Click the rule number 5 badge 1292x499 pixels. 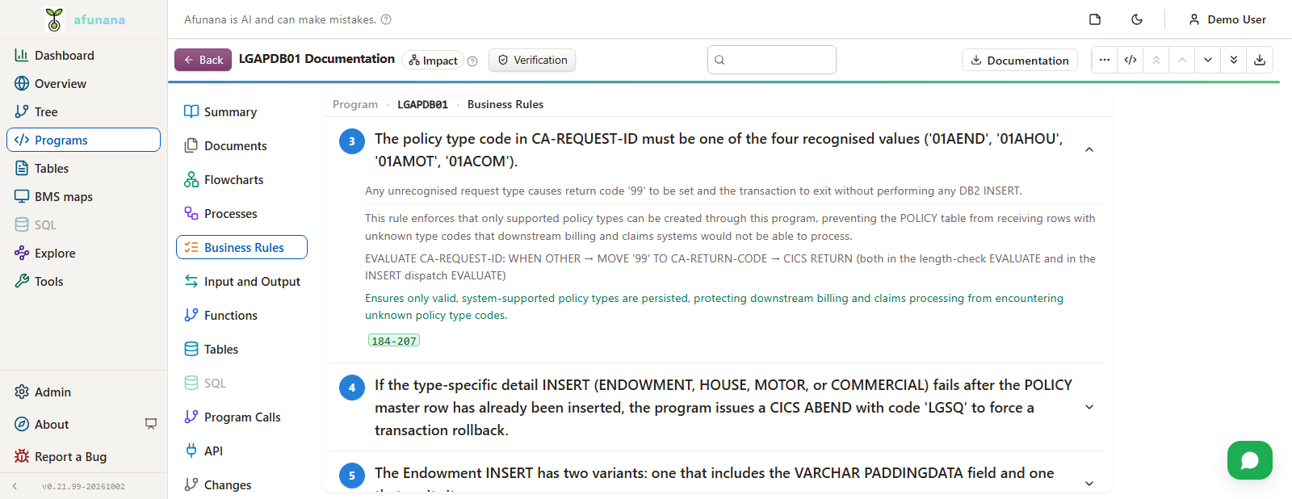tap(352, 476)
